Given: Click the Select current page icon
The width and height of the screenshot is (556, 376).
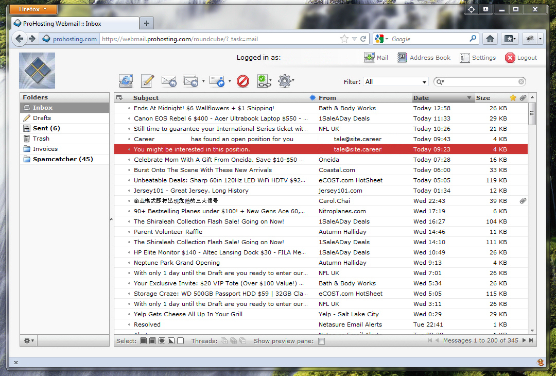Looking at the screenshot, I should (x=152, y=341).
